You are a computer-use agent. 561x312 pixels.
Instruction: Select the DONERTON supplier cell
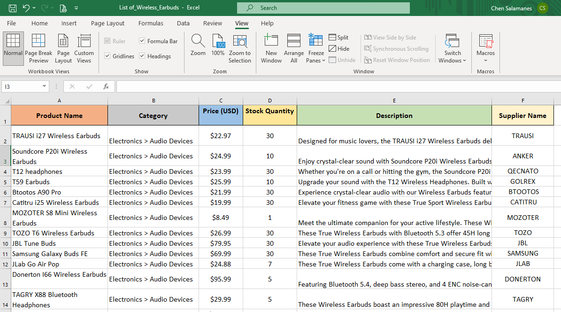(x=523, y=279)
